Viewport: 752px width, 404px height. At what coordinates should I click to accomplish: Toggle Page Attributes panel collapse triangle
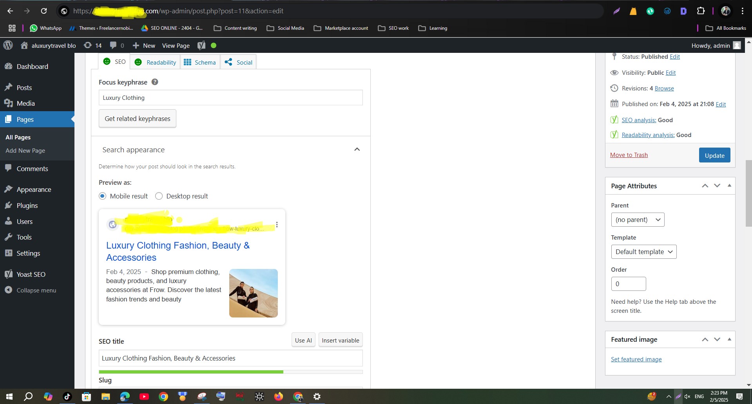(729, 186)
